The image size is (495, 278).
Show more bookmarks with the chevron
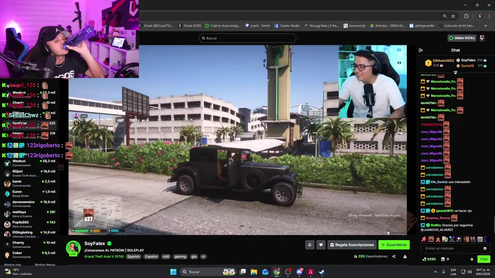(485, 26)
